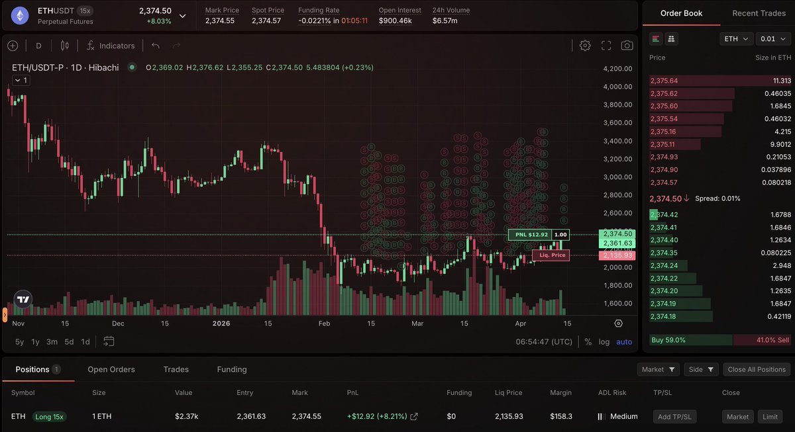
Task: Close ETH position with Limit
Action: pyautogui.click(x=770, y=417)
